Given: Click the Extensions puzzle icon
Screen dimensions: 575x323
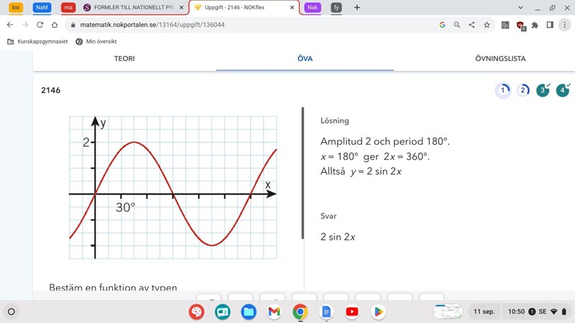Looking at the screenshot, I should click(x=536, y=24).
